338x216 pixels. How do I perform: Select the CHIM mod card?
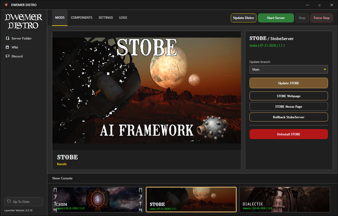(98, 199)
